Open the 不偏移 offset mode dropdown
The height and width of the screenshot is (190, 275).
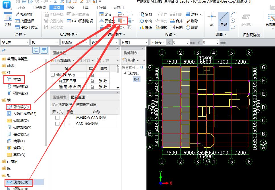[x=158, y=43]
